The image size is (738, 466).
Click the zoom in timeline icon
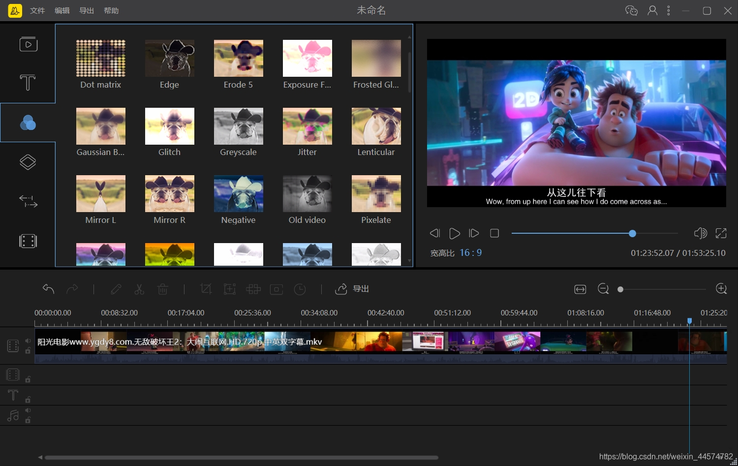[721, 289]
